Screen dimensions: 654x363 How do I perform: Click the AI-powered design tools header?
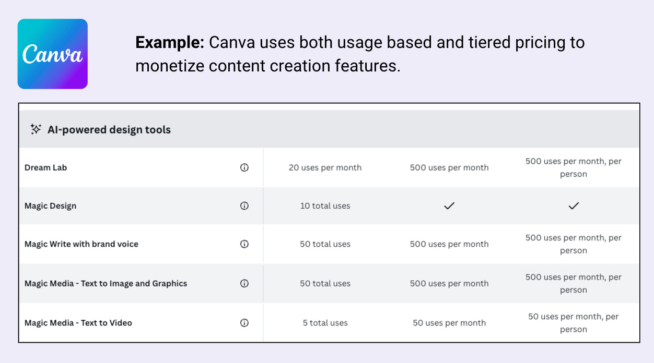[109, 129]
